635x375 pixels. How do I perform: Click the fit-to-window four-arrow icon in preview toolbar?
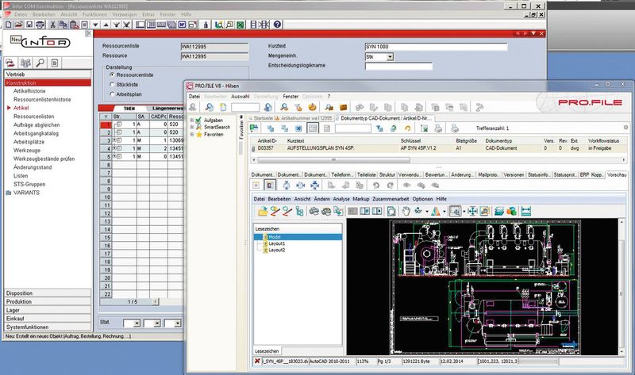314,186
